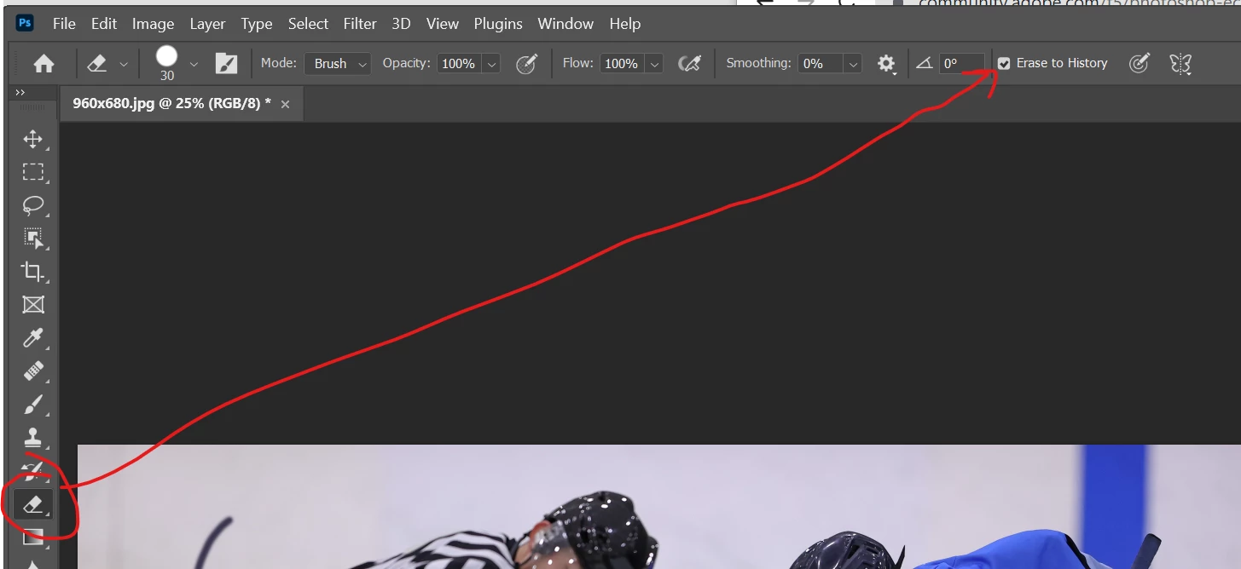Screen dimensions: 1241x569
Task: Open the Plugins menu
Action: click(498, 24)
